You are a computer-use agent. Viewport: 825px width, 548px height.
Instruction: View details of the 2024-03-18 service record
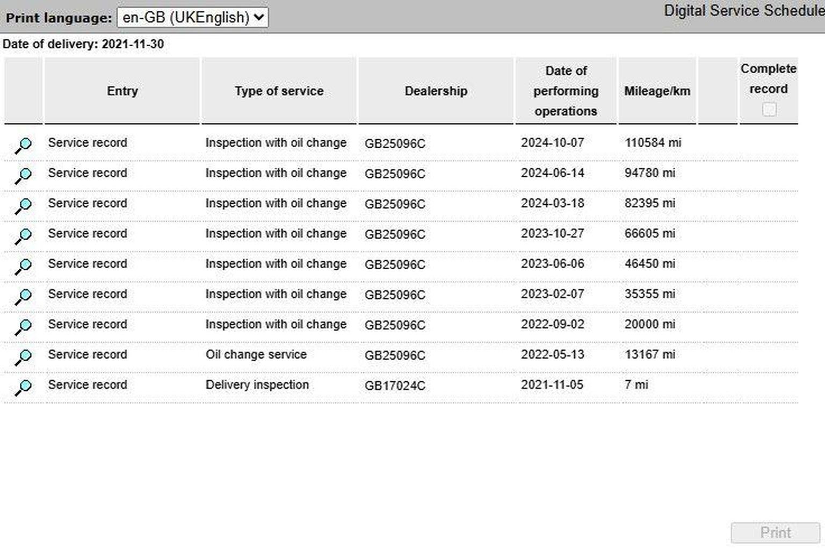click(23, 206)
